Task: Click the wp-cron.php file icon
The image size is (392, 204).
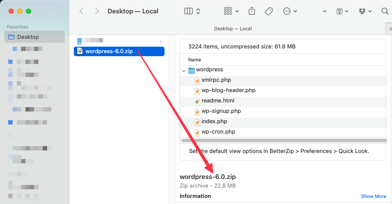Action: (197, 133)
